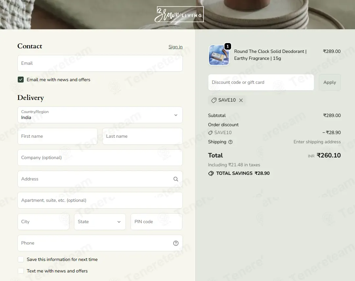Click the City field
The height and width of the screenshot is (281, 355).
pos(43,222)
